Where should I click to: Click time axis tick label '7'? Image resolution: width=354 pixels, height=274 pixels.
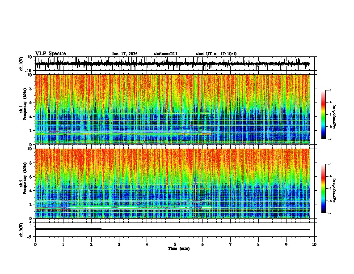pyautogui.click(x=231, y=244)
